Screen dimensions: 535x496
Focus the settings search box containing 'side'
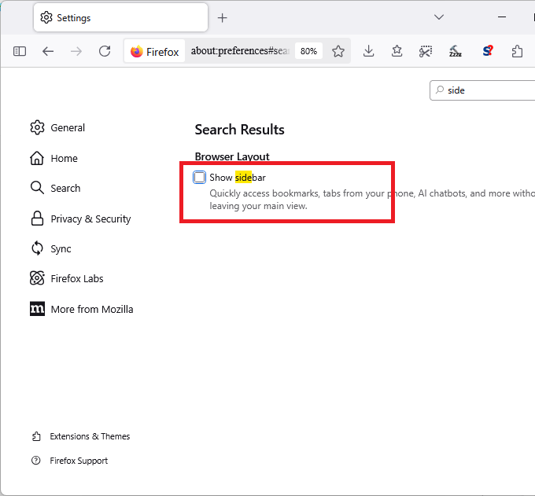[x=482, y=90]
